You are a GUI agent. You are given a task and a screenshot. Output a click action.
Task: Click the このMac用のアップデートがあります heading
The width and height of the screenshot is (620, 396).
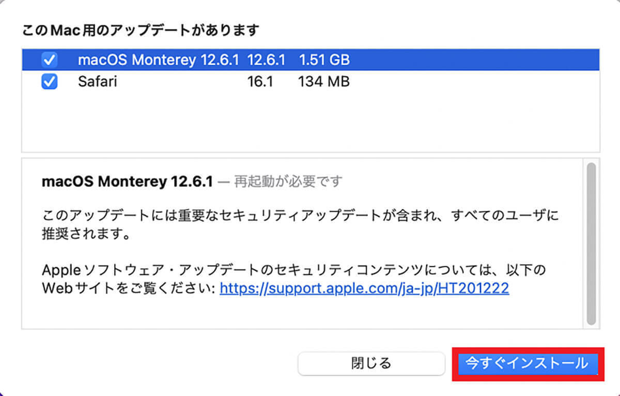pos(141,30)
